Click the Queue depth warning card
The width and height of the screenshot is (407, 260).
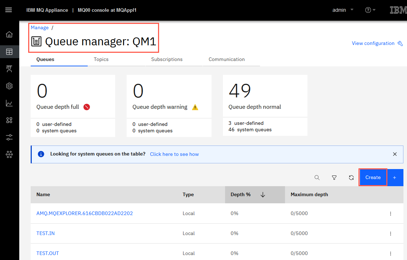click(x=169, y=106)
